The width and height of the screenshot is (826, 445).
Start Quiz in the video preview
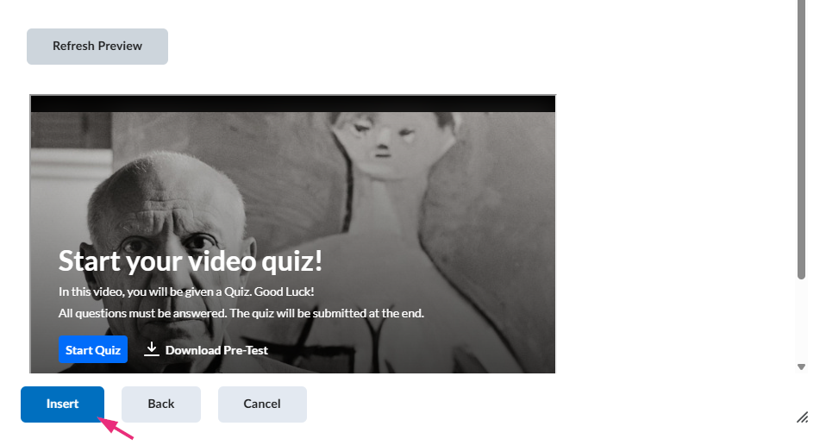(x=93, y=349)
